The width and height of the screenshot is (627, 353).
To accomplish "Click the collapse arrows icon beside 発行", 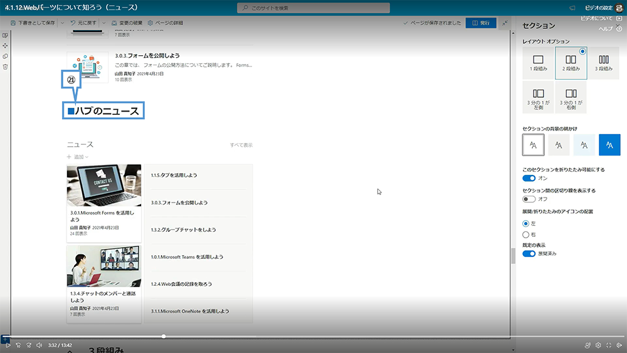I will 505,23.
